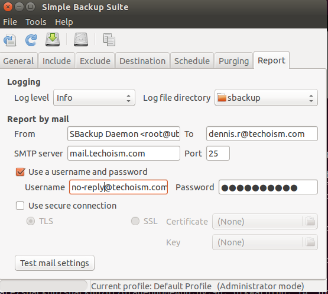The width and height of the screenshot is (328, 294).
Task: Click the Test mail settings button
Action: coord(54,263)
